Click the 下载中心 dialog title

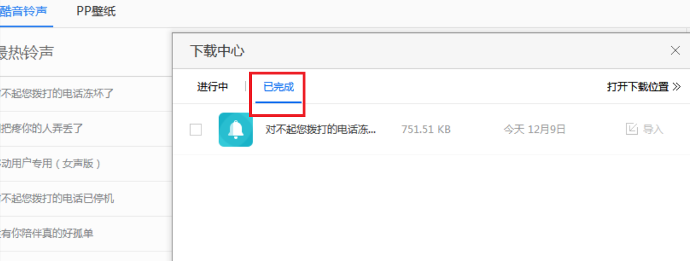tap(217, 51)
